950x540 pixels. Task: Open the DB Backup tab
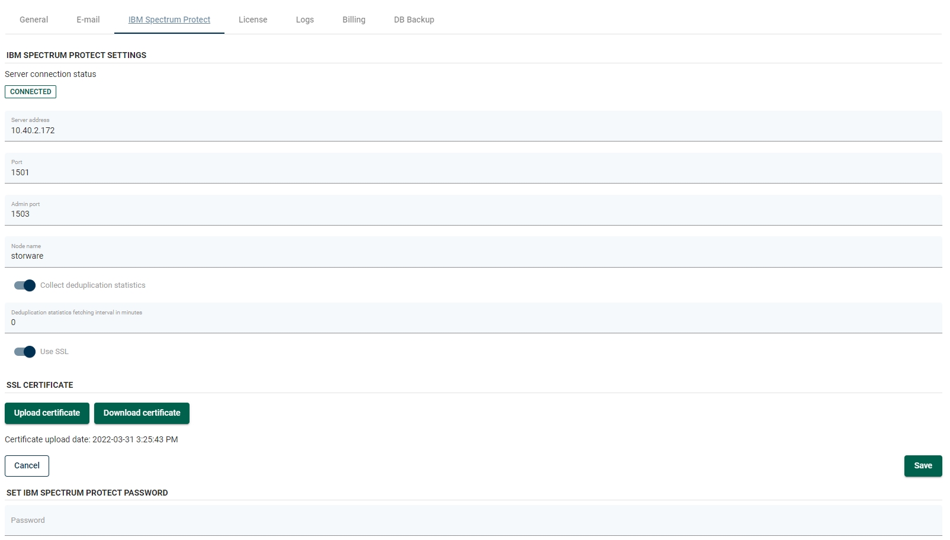click(414, 20)
